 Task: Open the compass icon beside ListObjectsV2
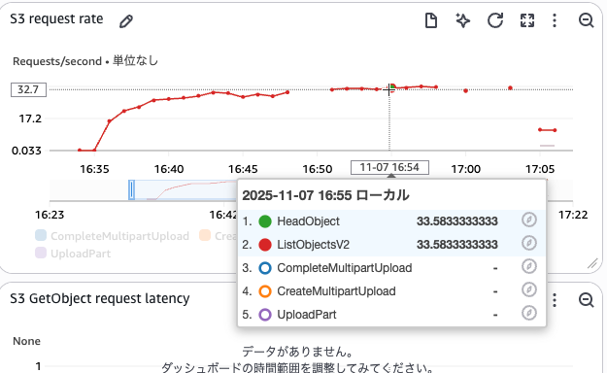(x=528, y=243)
